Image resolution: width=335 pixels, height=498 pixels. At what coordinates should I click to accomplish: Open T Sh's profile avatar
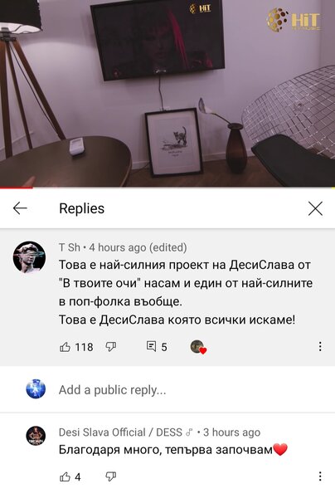pyautogui.click(x=29, y=257)
